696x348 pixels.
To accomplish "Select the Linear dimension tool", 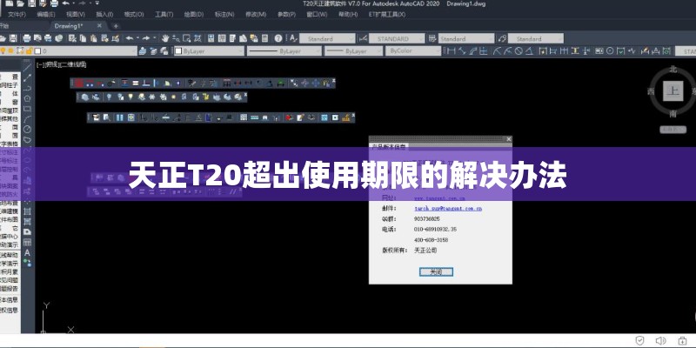I will (x=451, y=51).
